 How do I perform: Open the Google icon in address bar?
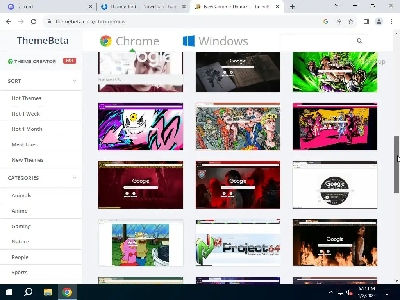(325, 22)
